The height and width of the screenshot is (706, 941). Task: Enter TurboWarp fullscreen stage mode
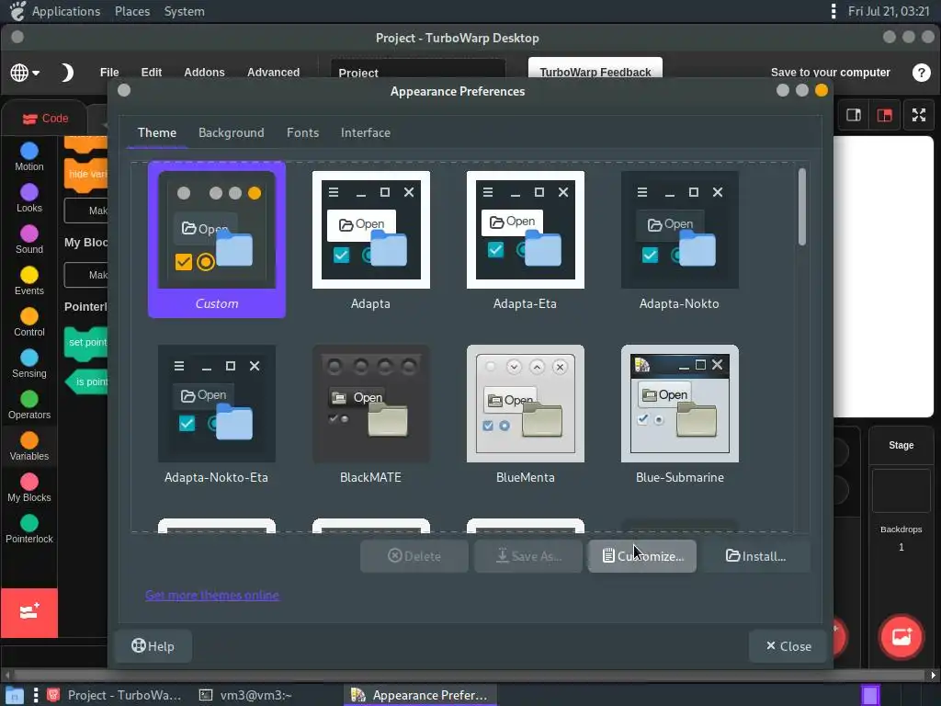click(919, 115)
